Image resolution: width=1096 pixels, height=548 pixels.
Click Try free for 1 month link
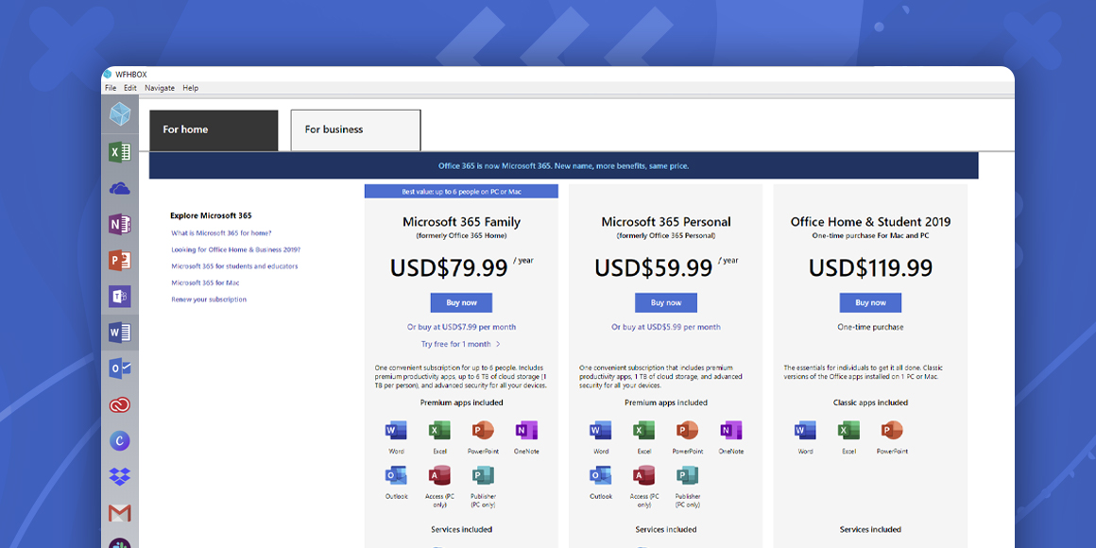tap(455, 344)
